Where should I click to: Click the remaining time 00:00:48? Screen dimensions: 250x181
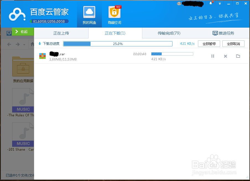[x=140, y=54]
